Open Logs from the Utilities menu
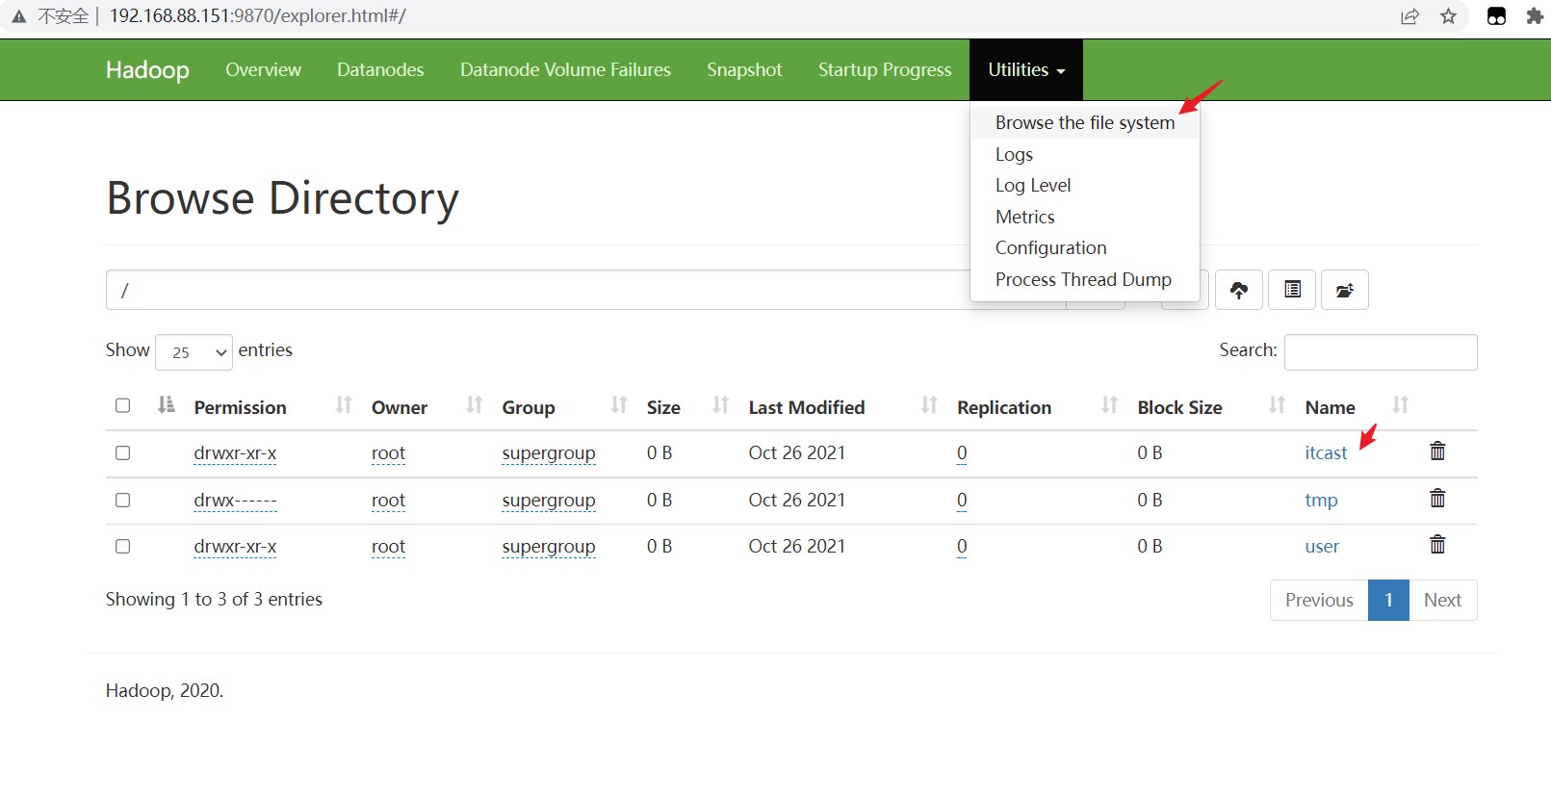The width and height of the screenshot is (1551, 799). [x=1014, y=154]
